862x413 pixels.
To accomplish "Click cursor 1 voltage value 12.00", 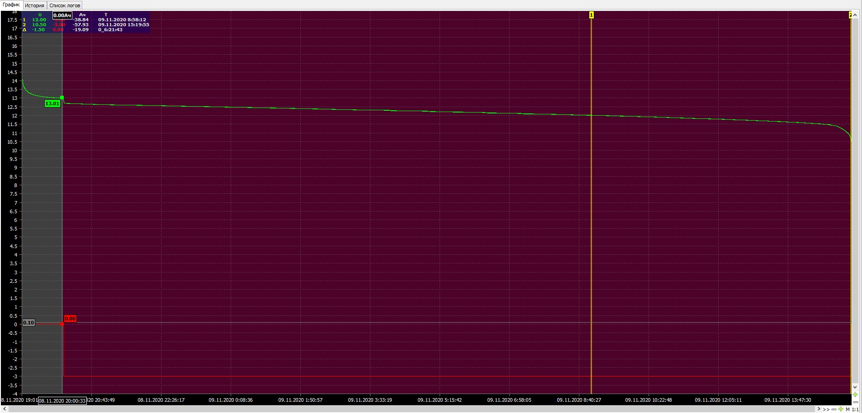I will pos(39,20).
